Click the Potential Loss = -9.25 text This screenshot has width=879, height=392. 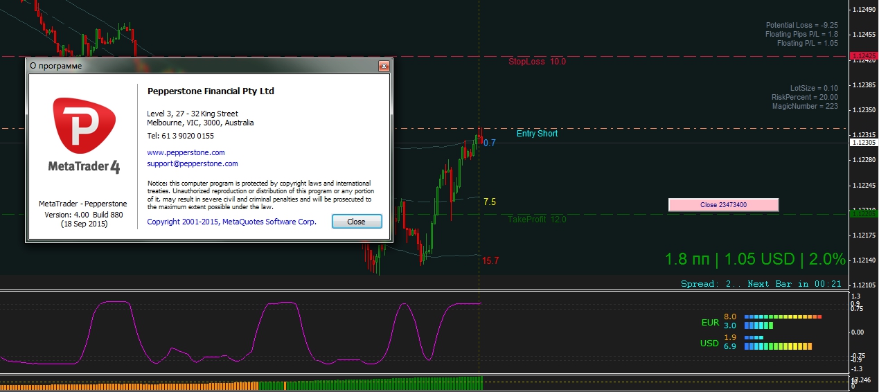click(802, 25)
